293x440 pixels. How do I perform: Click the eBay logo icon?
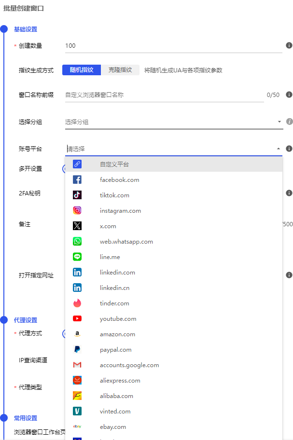point(77,426)
